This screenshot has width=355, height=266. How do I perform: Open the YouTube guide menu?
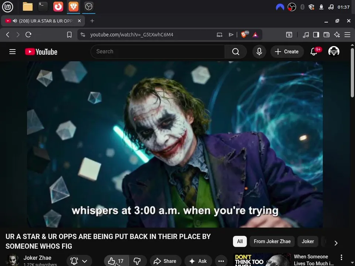13,52
